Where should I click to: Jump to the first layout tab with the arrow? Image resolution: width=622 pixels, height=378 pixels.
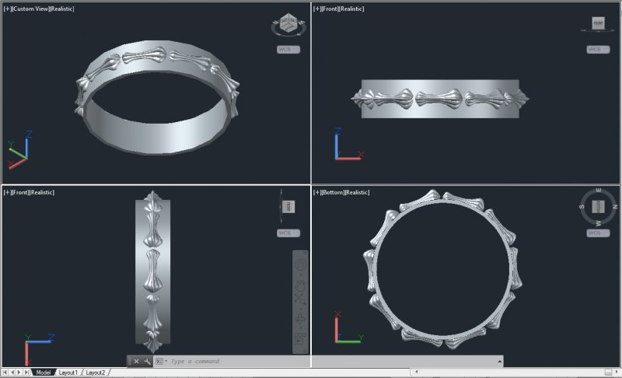point(5,373)
